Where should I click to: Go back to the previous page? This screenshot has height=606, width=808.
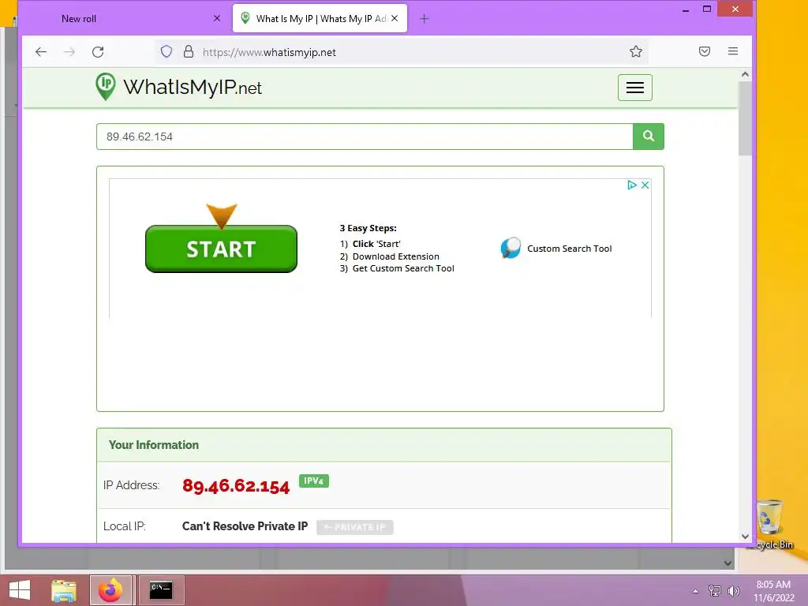pos(41,51)
